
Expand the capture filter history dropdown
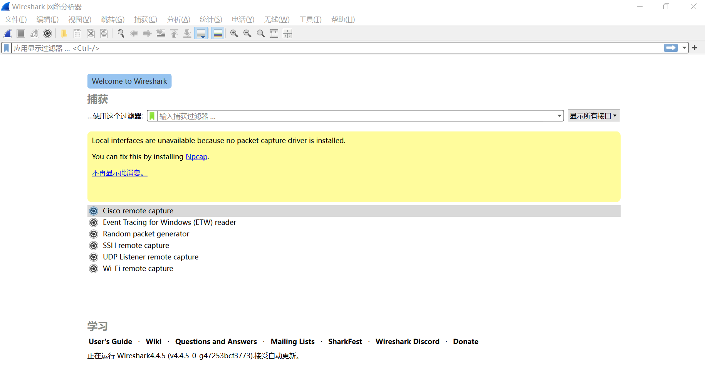[x=559, y=116]
